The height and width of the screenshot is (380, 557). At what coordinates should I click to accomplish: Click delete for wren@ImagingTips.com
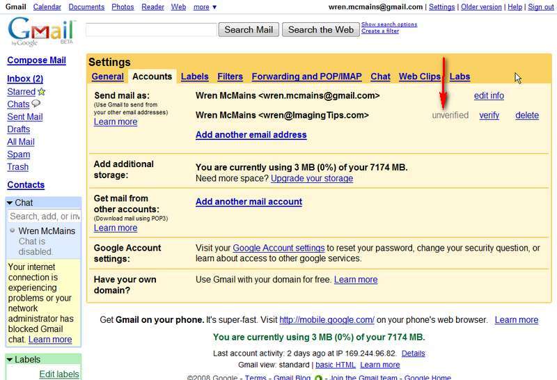click(527, 116)
